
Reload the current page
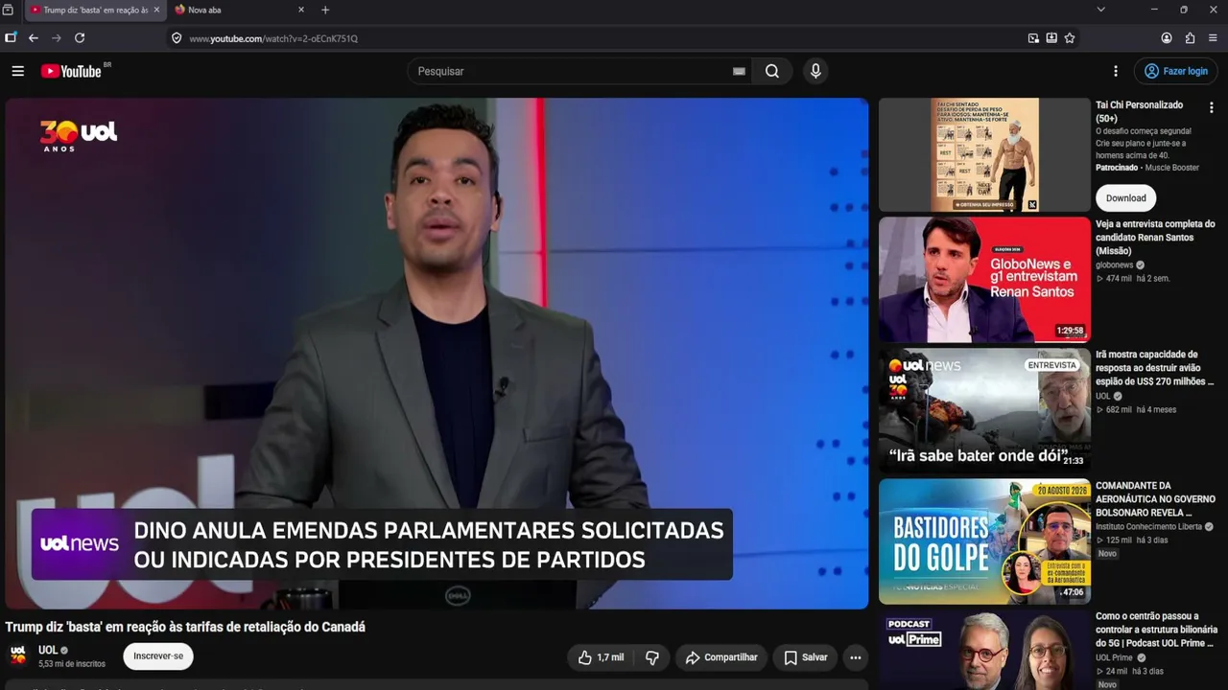[x=80, y=38]
